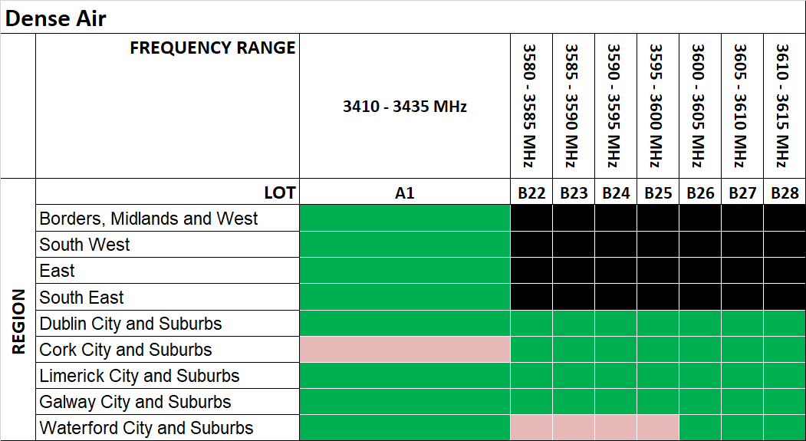Select the Waterford City and Suburbs label
The image size is (806, 441).
coord(146,428)
